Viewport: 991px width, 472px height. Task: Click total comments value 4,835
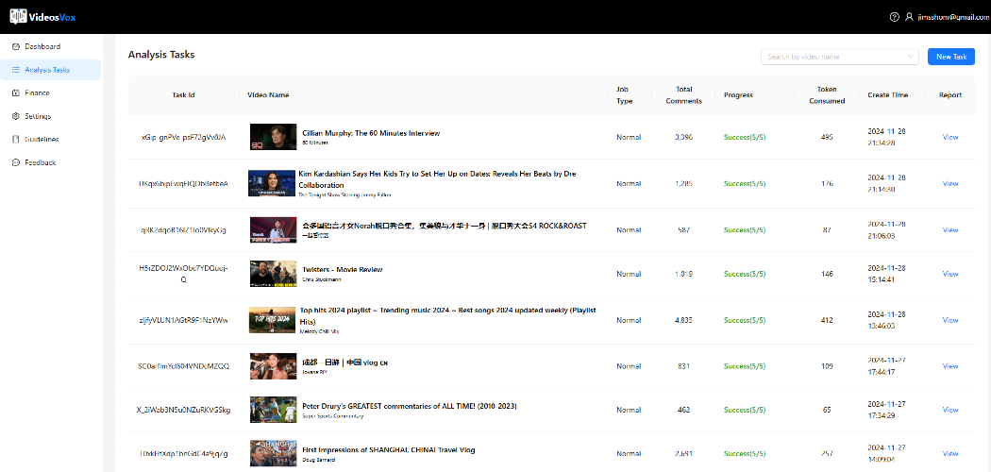pyautogui.click(x=684, y=320)
